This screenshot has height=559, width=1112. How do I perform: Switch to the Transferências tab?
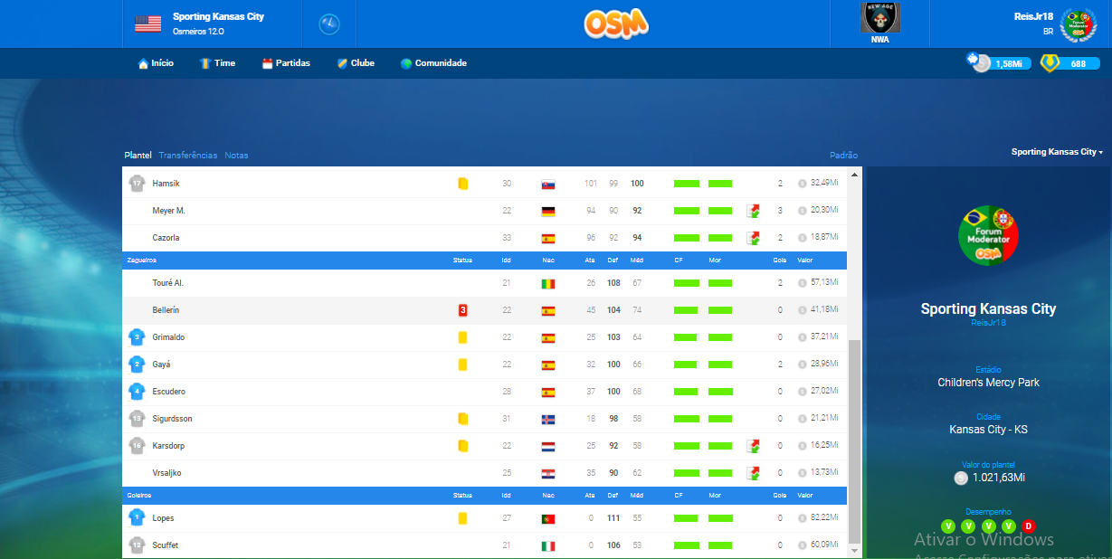pyautogui.click(x=188, y=156)
